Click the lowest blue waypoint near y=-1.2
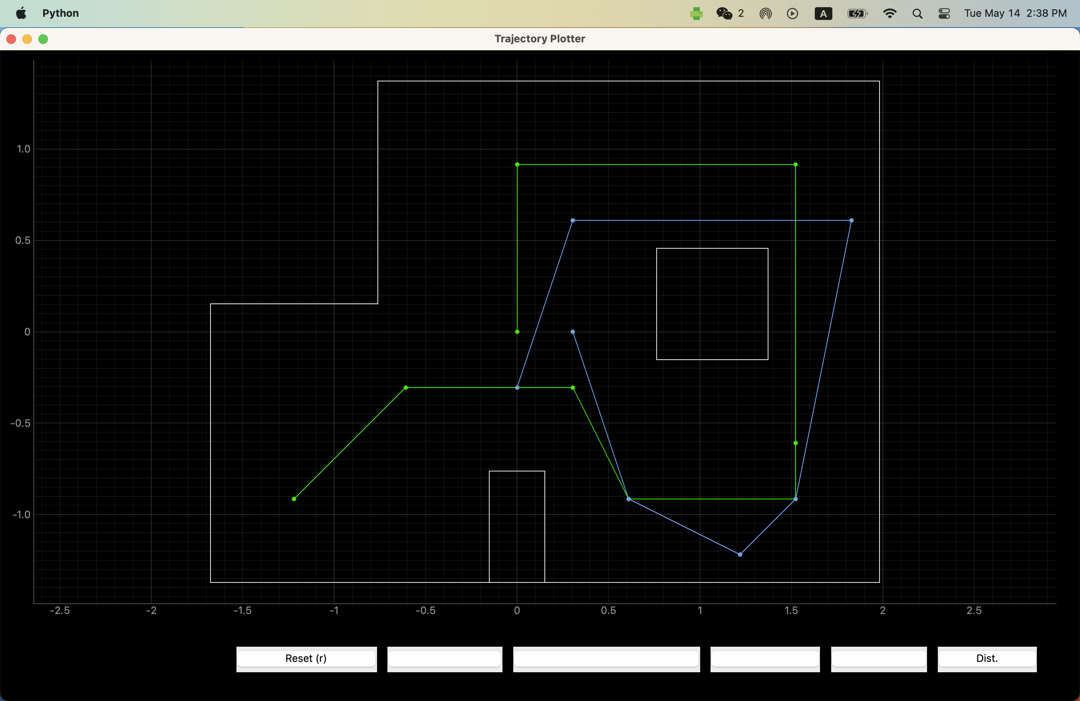Viewport: 1080px width, 701px height. tap(740, 554)
